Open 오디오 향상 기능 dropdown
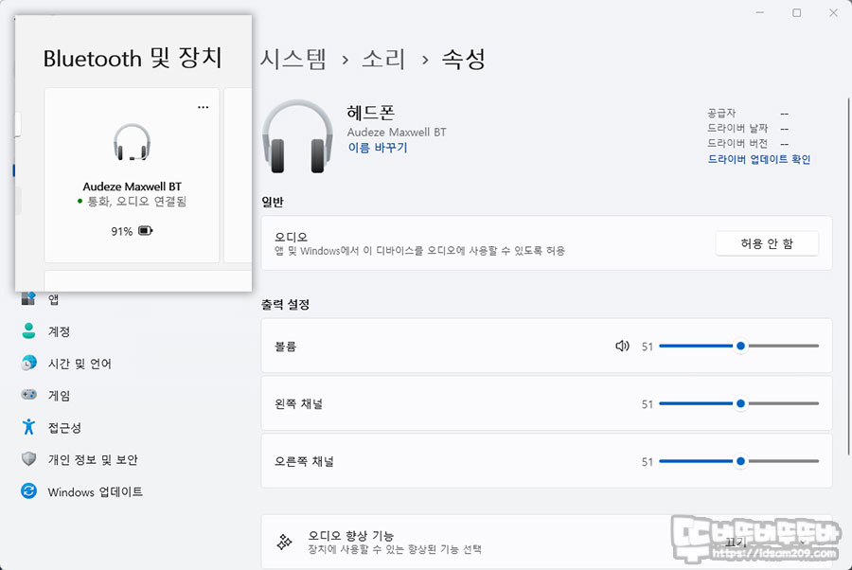The width and height of the screenshot is (852, 570). point(766,543)
